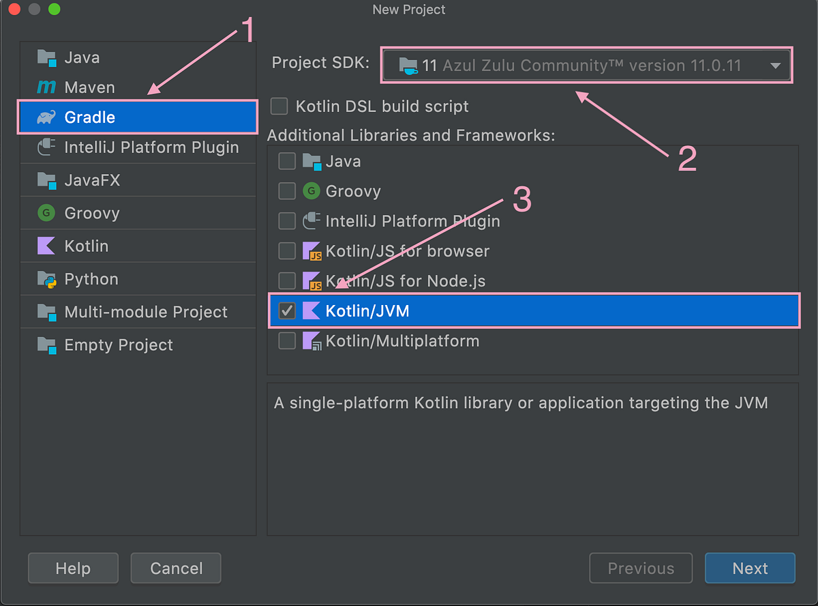Check the Groovy library checkbox

[x=287, y=191]
